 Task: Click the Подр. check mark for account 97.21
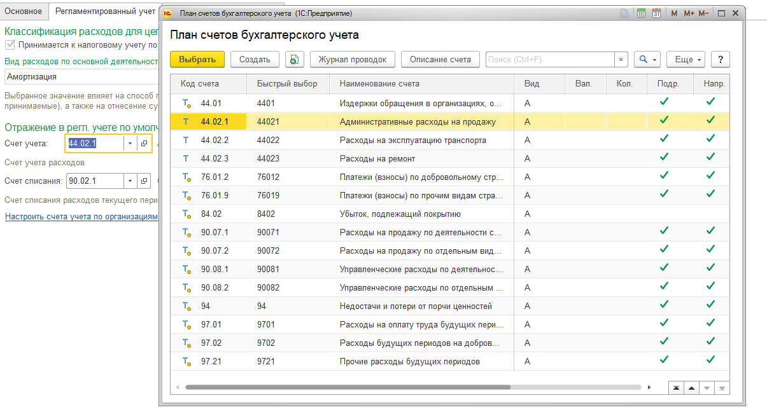pos(664,360)
